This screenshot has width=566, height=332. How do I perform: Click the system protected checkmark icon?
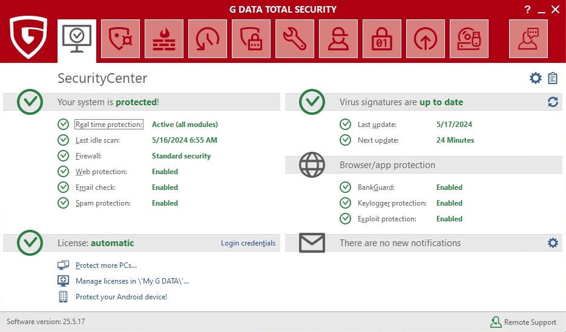coord(30,102)
